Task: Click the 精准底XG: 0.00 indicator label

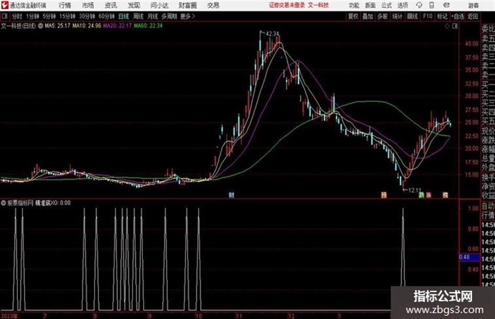Action: (53, 203)
